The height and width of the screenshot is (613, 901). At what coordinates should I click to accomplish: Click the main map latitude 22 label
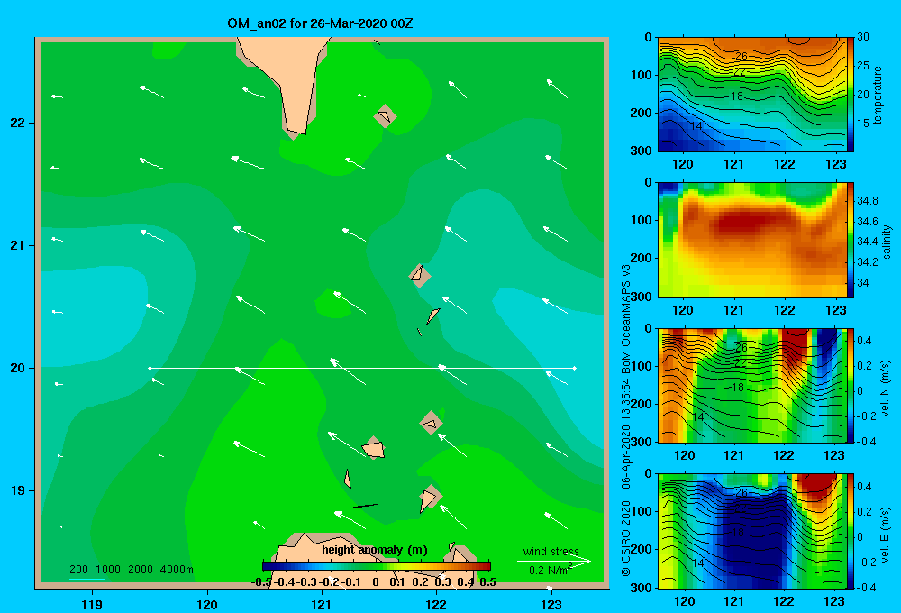click(x=18, y=124)
